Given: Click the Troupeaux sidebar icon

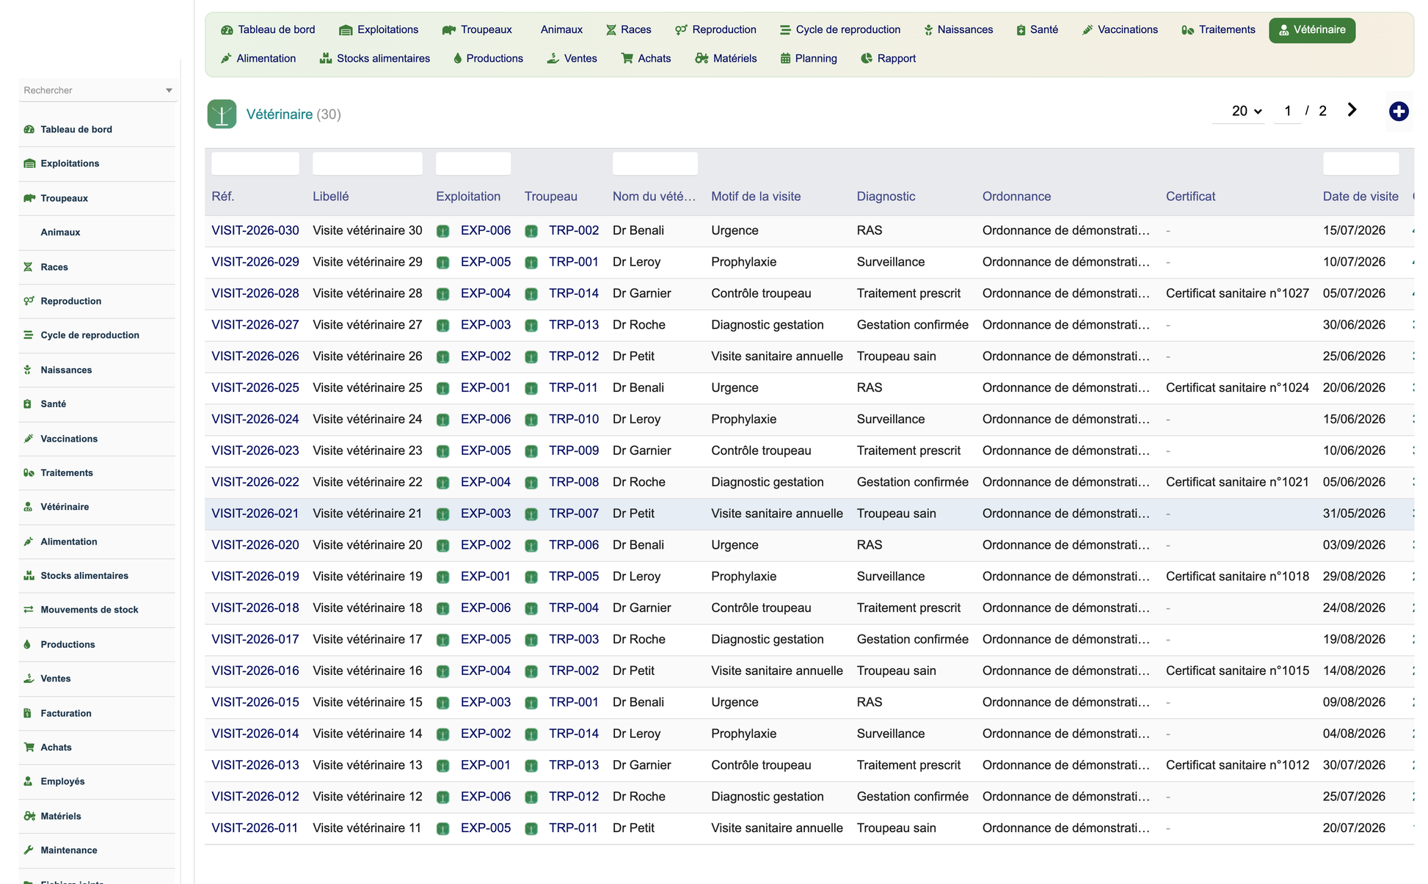Looking at the screenshot, I should click(29, 198).
